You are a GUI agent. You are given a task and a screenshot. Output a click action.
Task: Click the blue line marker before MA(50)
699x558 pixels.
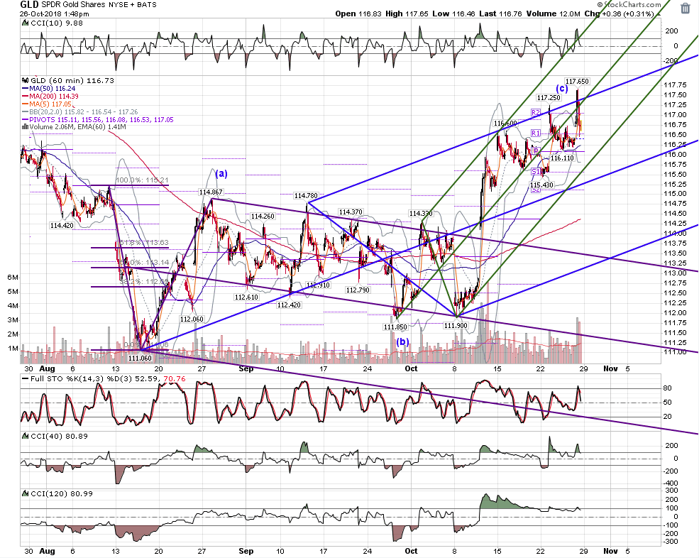(x=25, y=89)
